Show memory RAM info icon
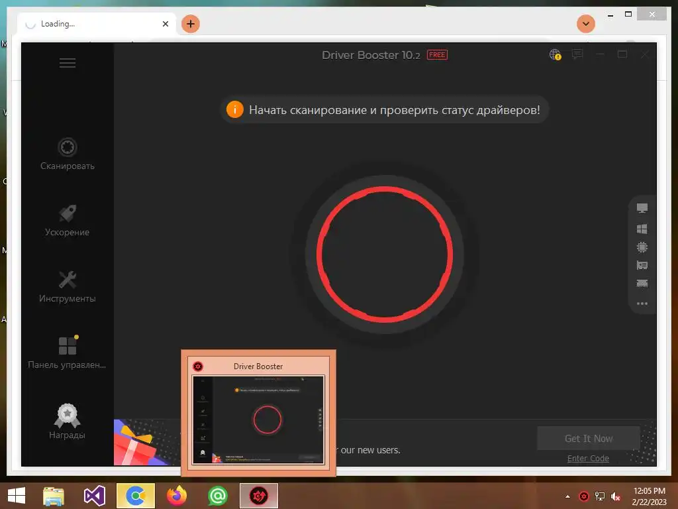 [642, 284]
